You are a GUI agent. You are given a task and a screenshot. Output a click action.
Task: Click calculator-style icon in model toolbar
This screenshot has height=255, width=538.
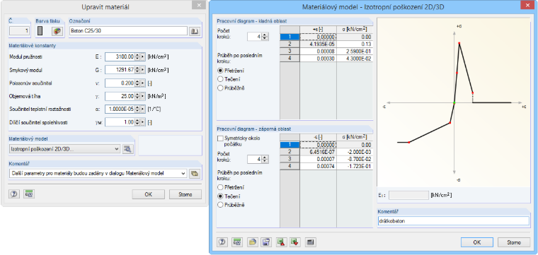(x=310, y=242)
